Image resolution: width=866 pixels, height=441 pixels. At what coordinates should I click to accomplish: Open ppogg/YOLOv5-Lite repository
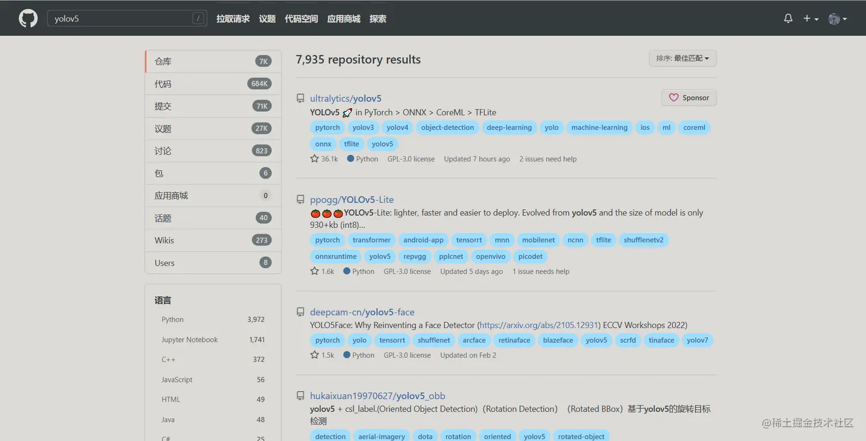pos(352,200)
